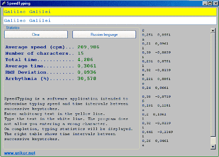Select the Arrhythmia value 30,578
The image size is (219, 157).
click(87, 79)
